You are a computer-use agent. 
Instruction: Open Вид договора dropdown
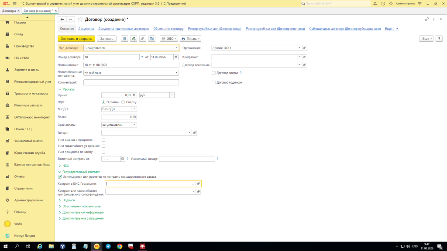176,48
